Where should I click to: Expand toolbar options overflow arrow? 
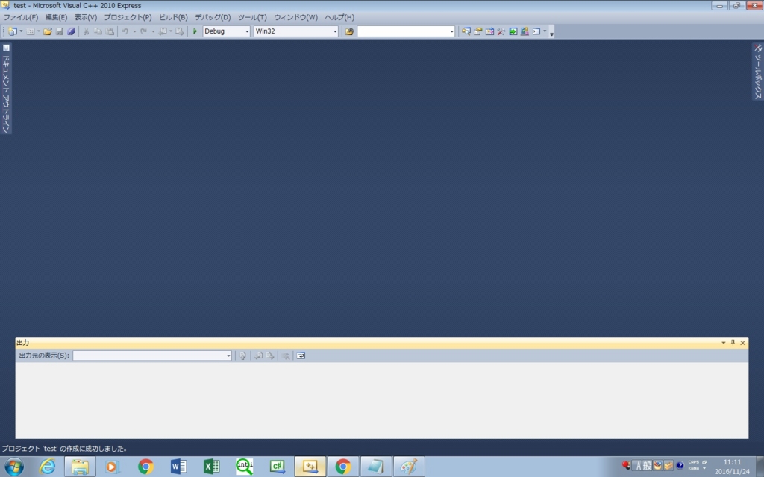coord(551,32)
